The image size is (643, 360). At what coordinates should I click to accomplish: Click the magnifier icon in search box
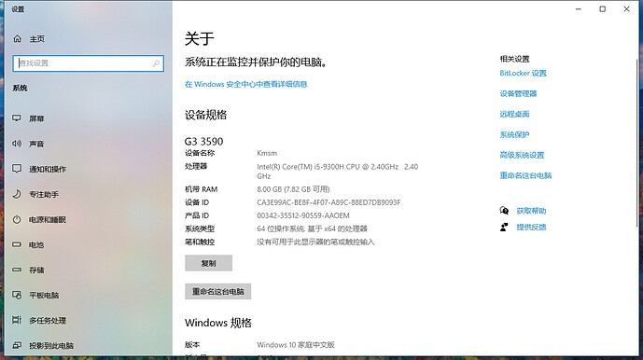pyautogui.click(x=156, y=63)
